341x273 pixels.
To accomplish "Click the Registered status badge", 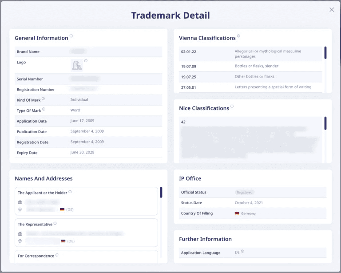I will pyautogui.click(x=245, y=192).
